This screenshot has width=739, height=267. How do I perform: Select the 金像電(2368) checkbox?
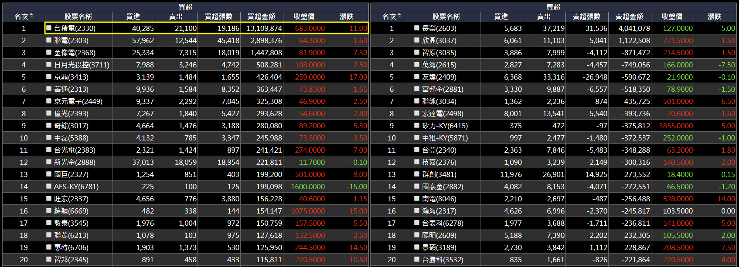49,52
